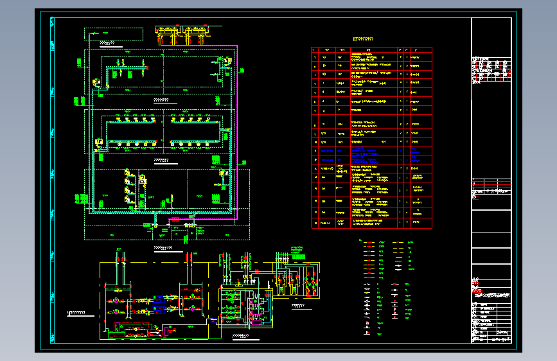Select the cyan vertical scale strip
The image size is (557, 361).
(53, 180)
